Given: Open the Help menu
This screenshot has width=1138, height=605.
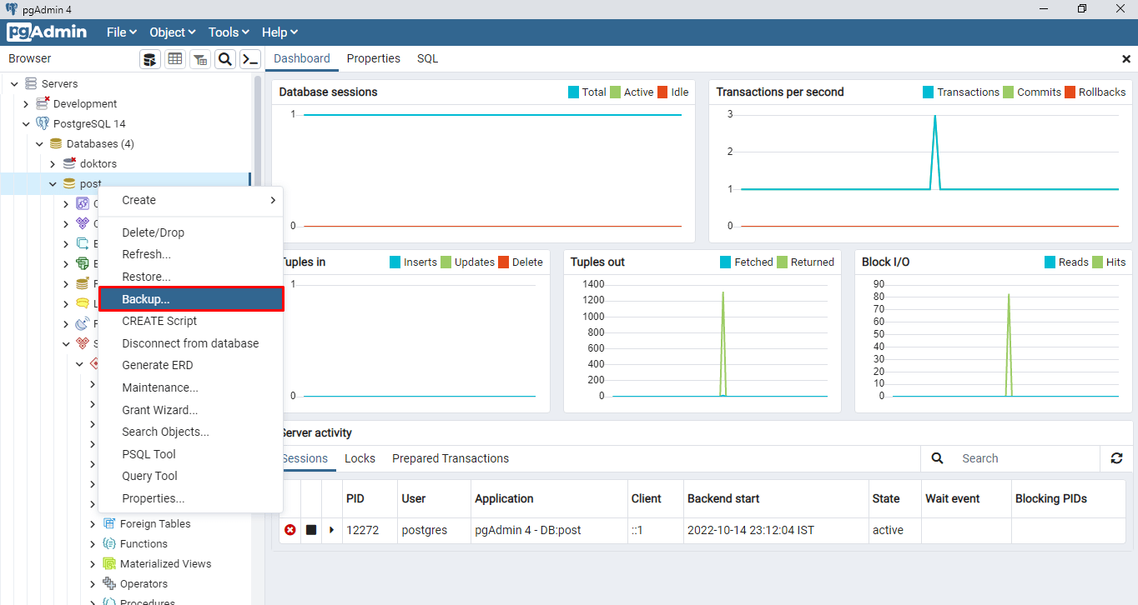Looking at the screenshot, I should 279,32.
